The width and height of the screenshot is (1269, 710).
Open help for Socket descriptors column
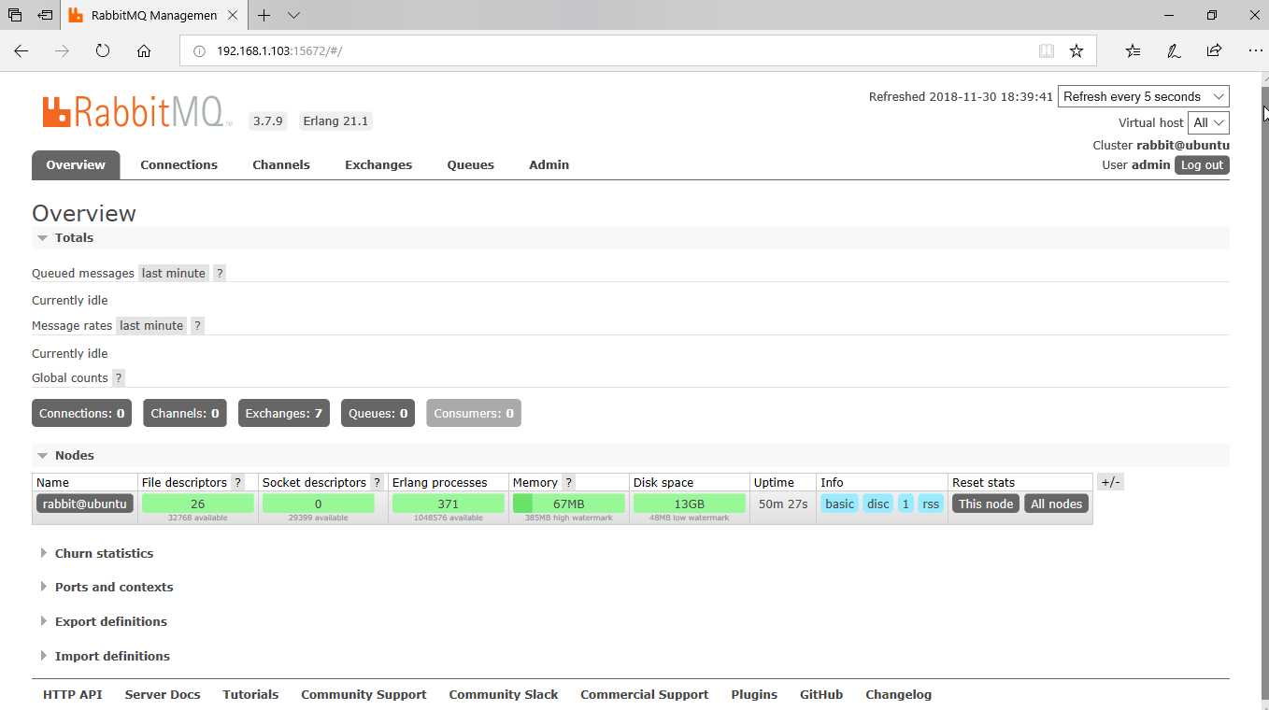point(377,483)
